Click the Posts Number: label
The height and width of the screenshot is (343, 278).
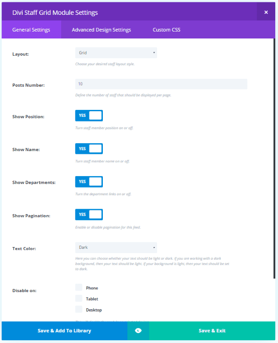point(28,85)
